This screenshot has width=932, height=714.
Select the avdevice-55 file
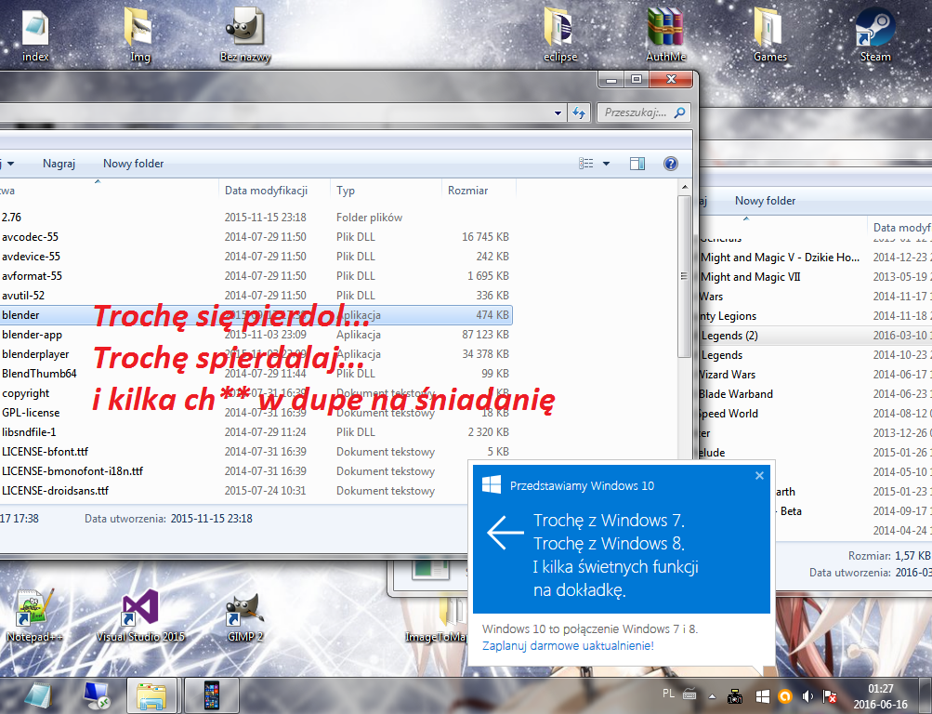coord(256,257)
